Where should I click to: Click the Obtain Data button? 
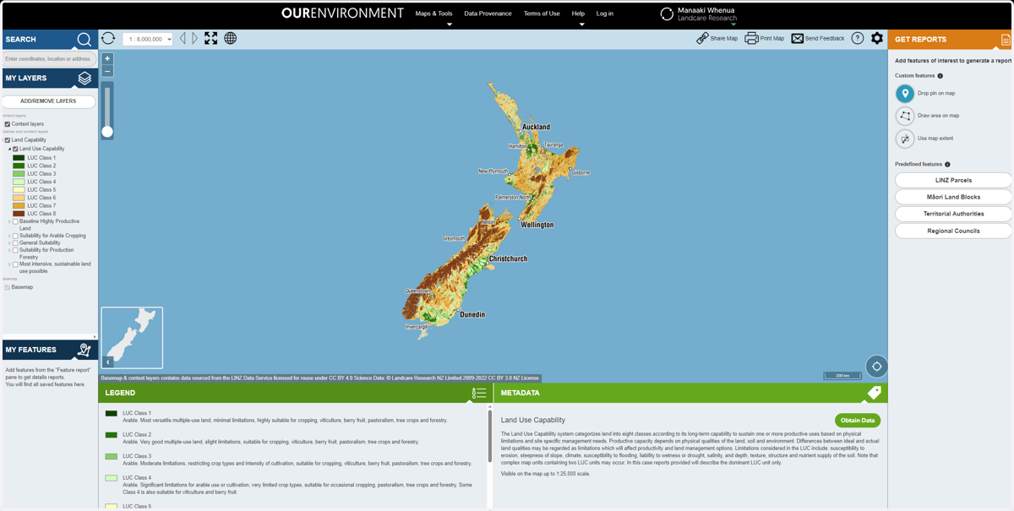858,421
